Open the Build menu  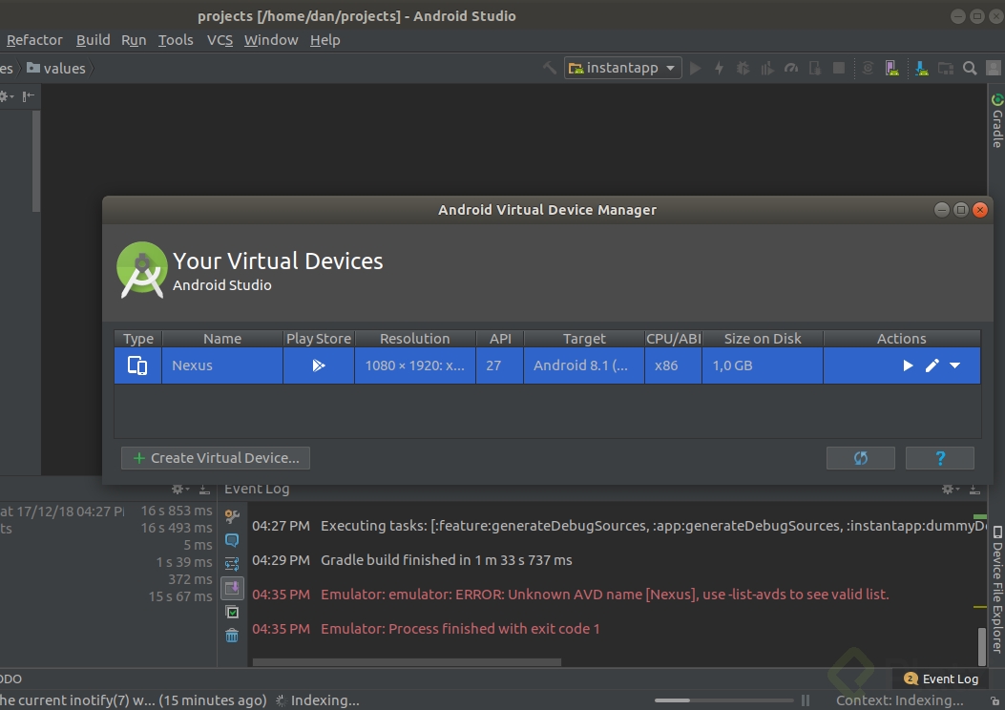[94, 40]
